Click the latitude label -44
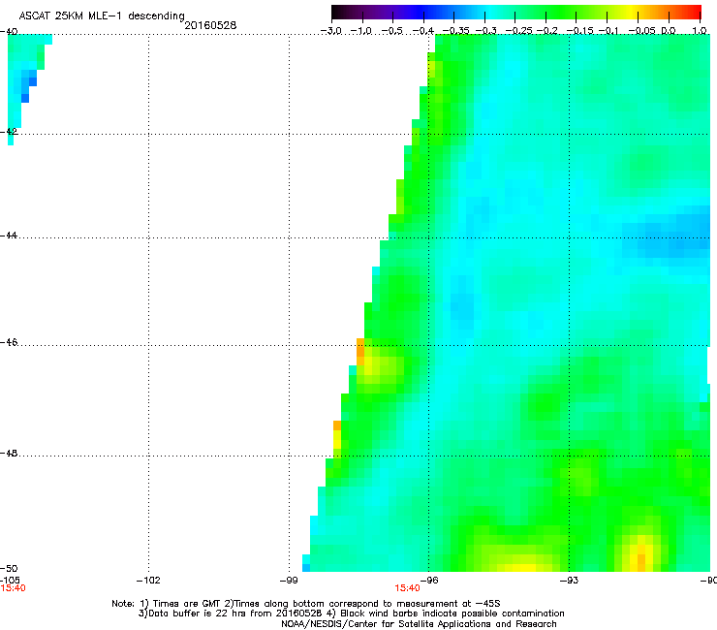 pos(9,236)
